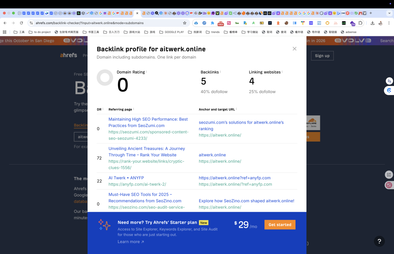Open the '学习做站' bookmark folder
Screen dimensions: 394x254
click(x=250, y=32)
